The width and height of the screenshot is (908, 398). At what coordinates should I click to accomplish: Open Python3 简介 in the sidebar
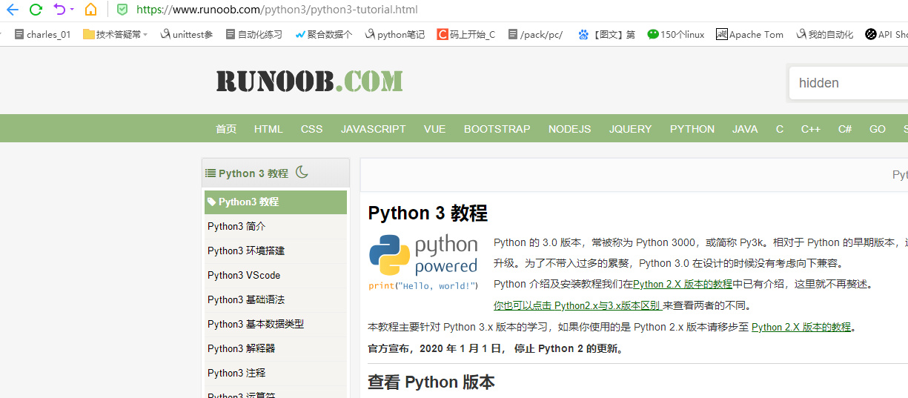click(276, 226)
